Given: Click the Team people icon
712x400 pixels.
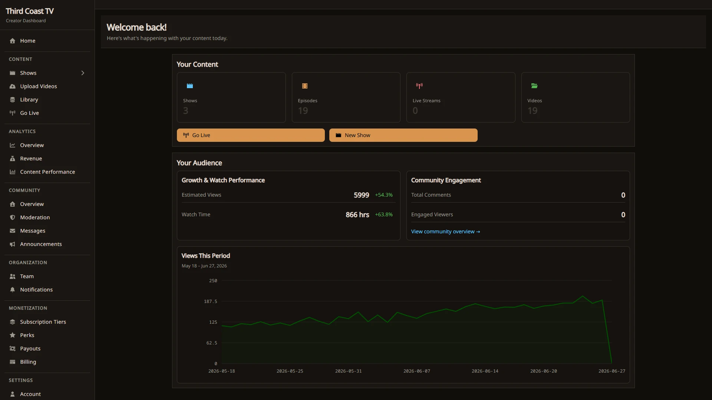Looking at the screenshot, I should (13, 276).
